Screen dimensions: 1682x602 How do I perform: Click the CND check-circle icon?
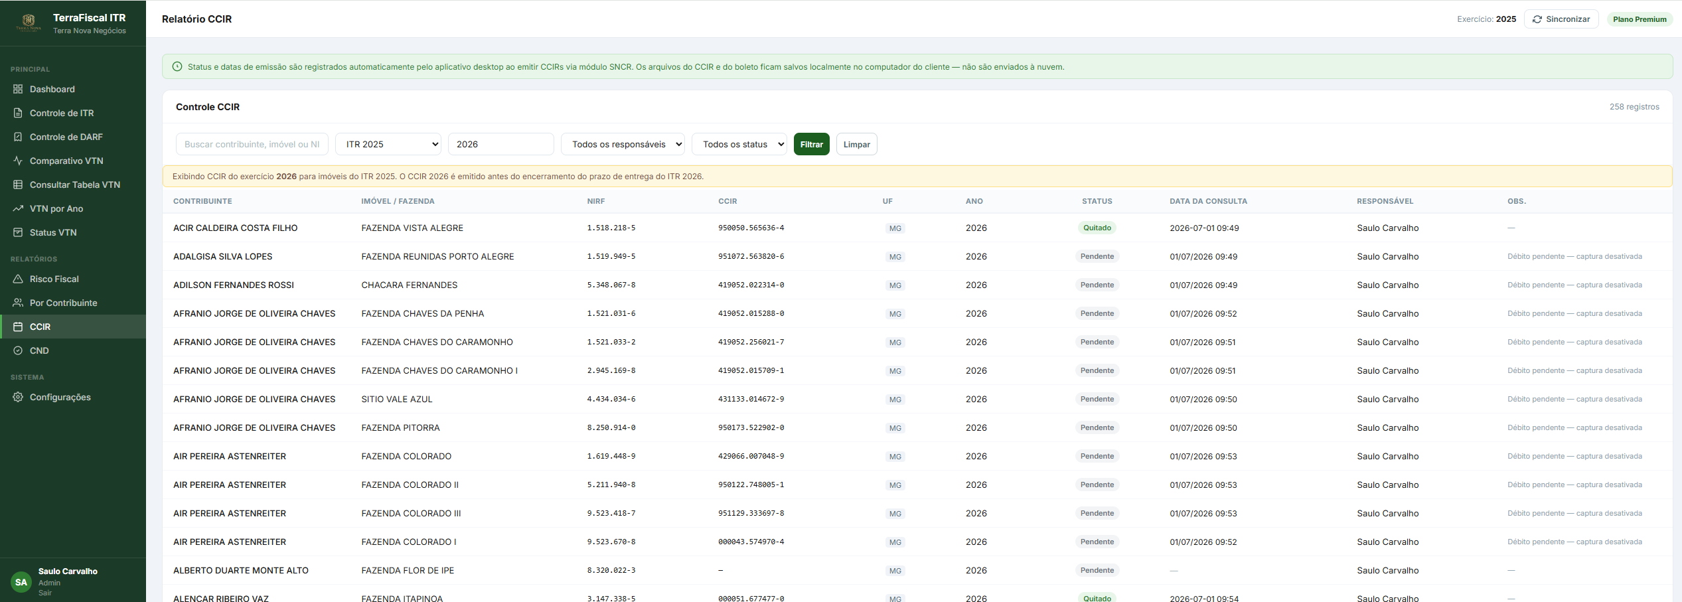18,350
